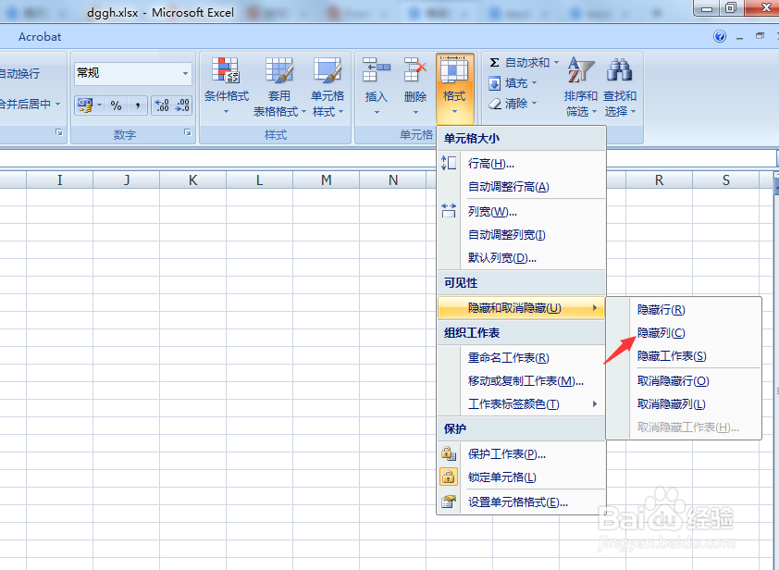Click the accounting number format icon

coord(85,105)
